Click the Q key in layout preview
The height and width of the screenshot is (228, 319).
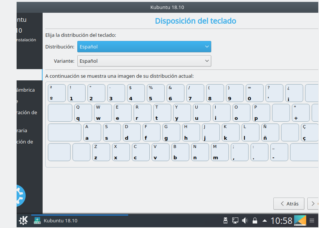pos(83,113)
